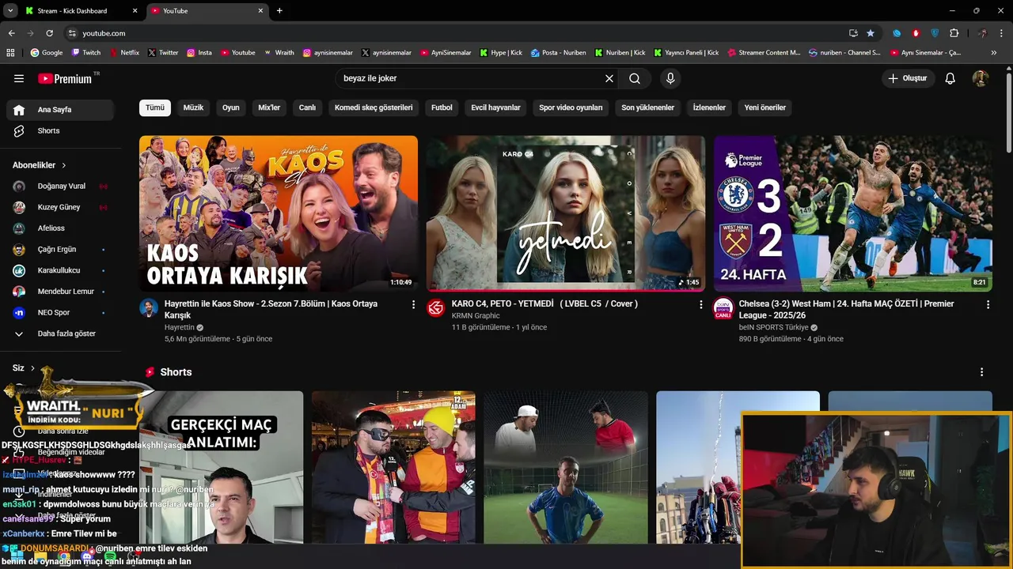This screenshot has width=1013, height=569.
Task: Open options menu for Hayrettin Kaos Show video
Action: 413,304
